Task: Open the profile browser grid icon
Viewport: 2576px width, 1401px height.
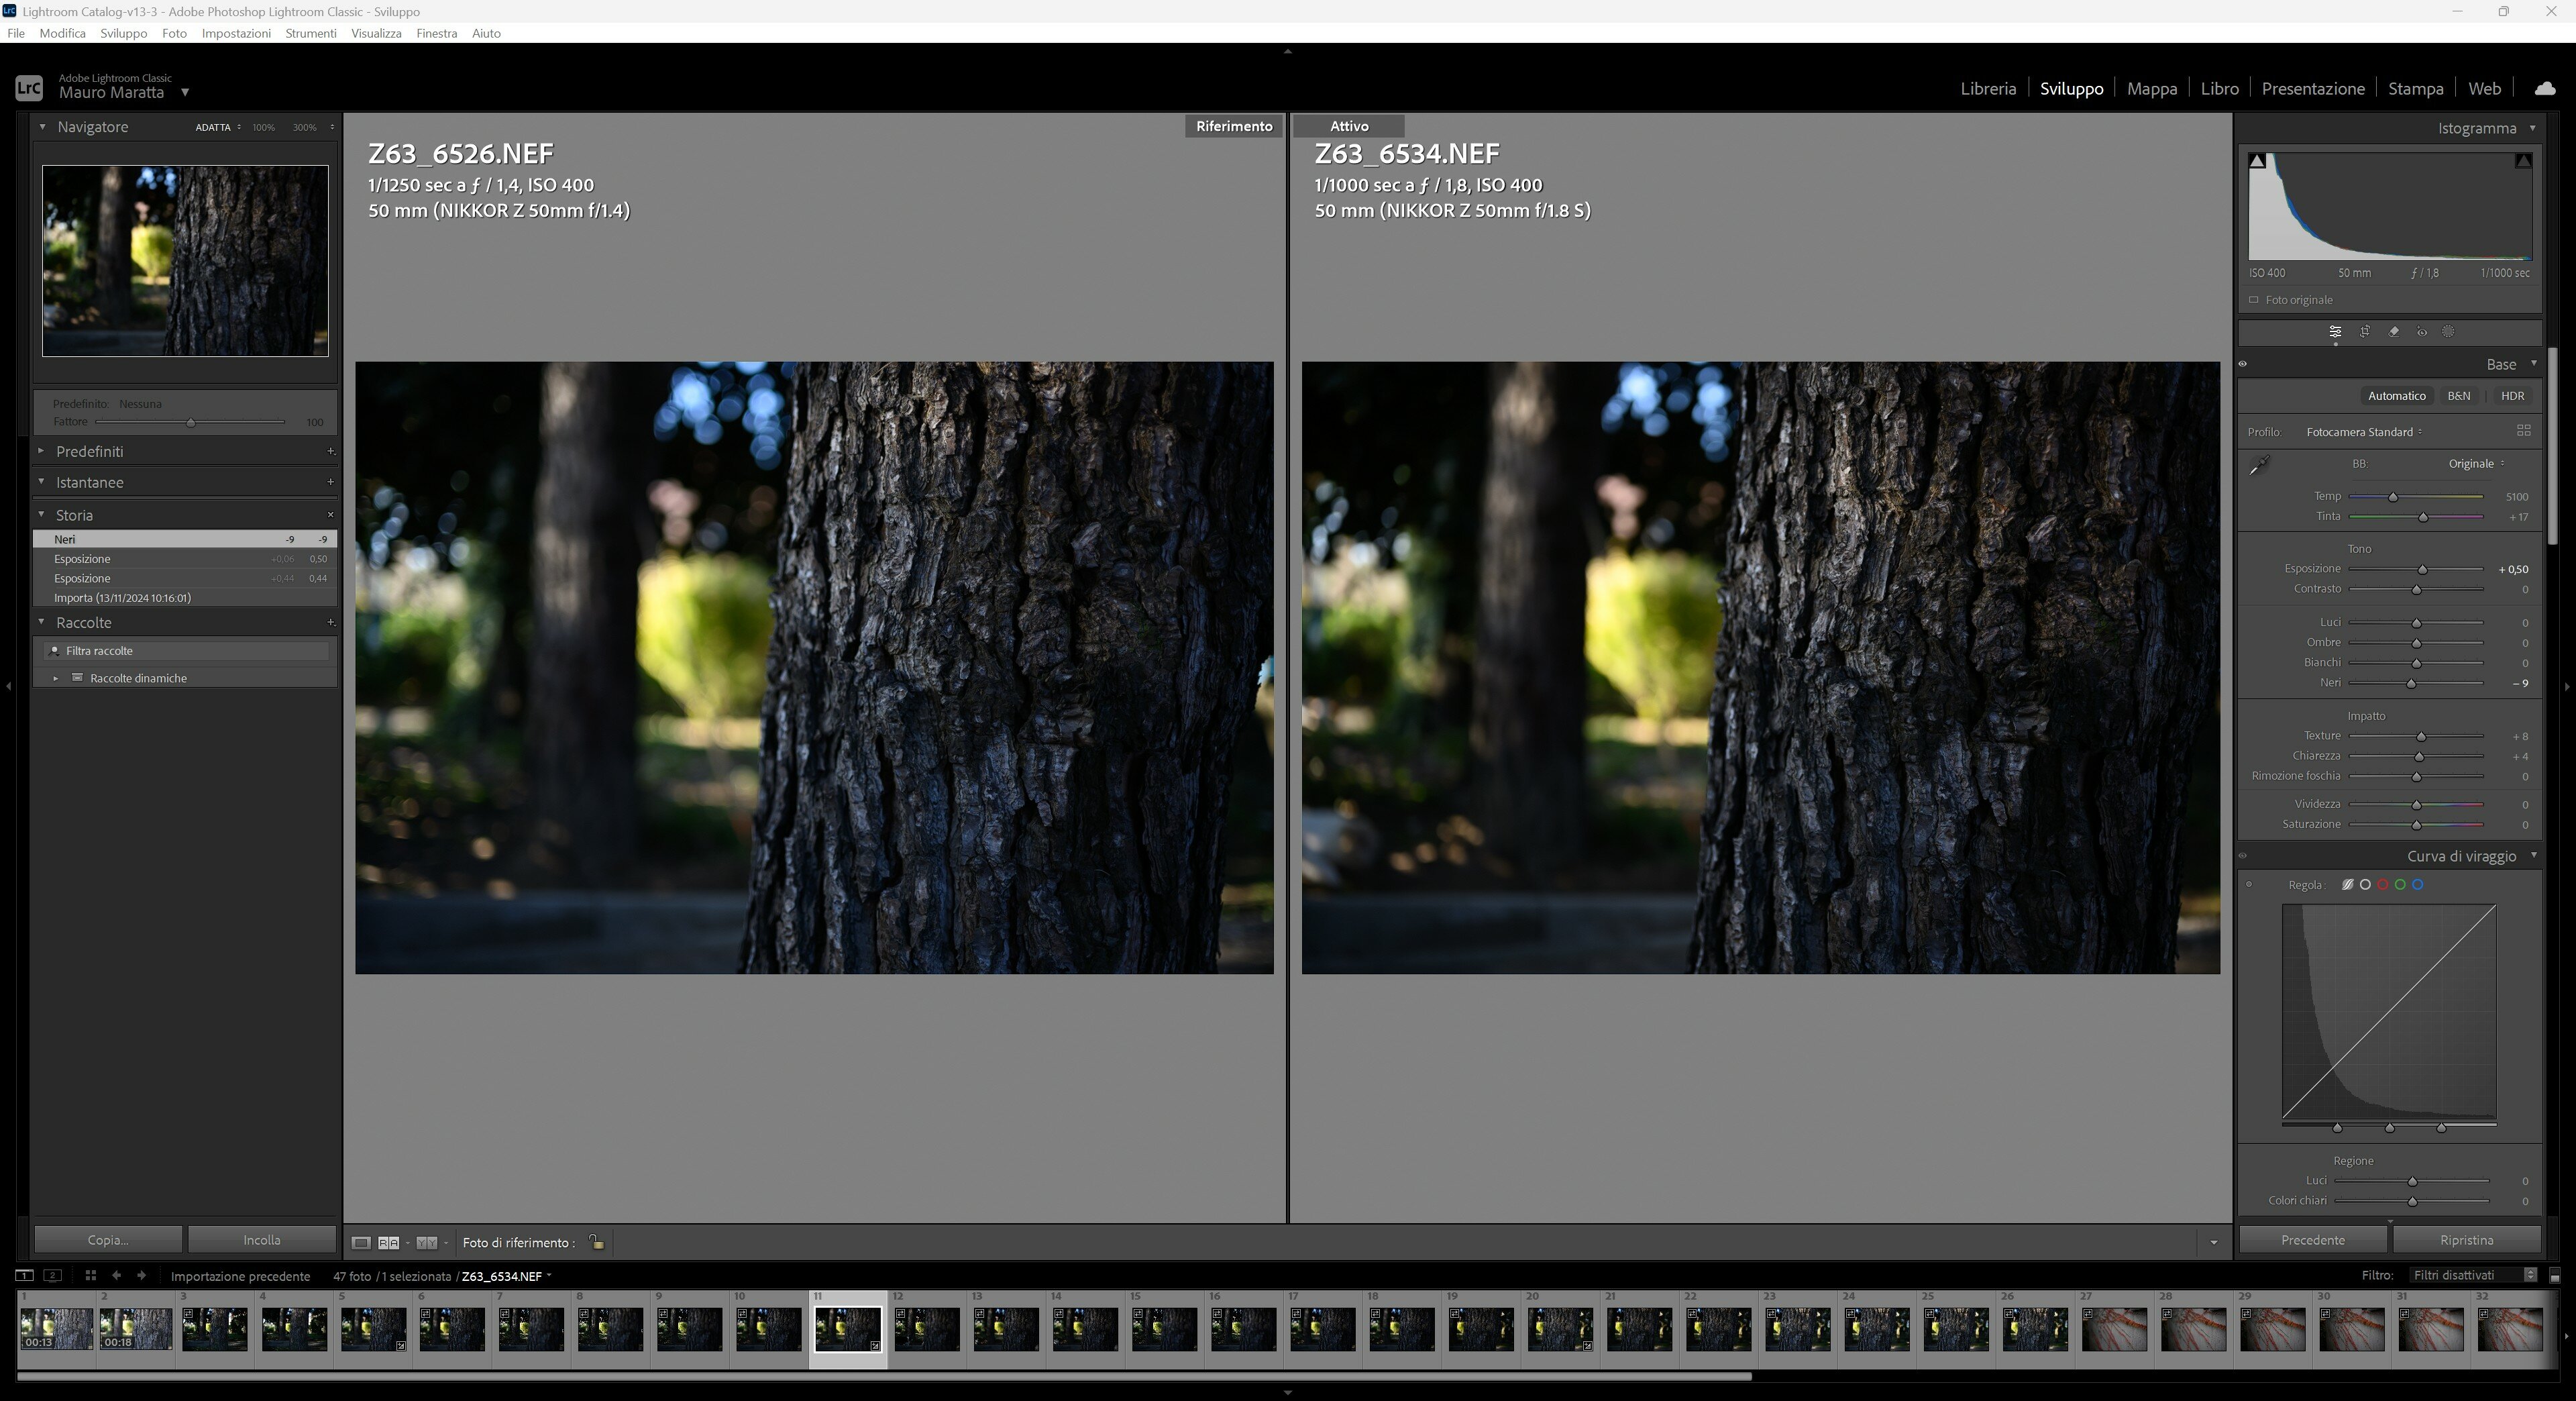Action: [2523, 431]
